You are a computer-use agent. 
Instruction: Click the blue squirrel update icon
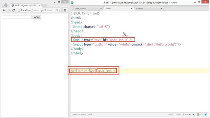point(206,114)
